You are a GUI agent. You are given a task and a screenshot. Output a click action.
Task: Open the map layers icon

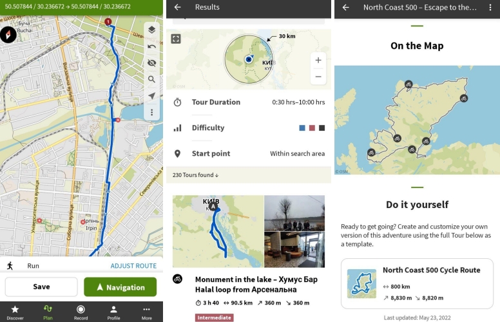(152, 30)
